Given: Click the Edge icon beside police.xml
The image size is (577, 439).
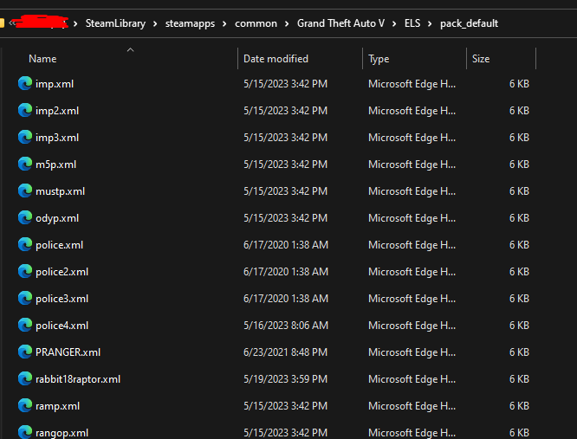Looking at the screenshot, I should pos(25,244).
